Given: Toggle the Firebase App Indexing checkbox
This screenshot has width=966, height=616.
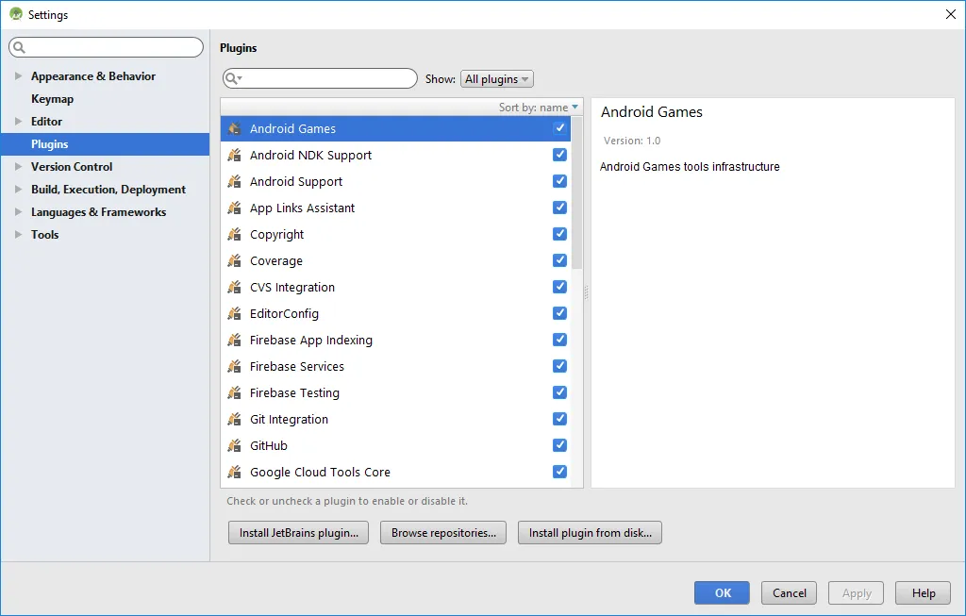Looking at the screenshot, I should point(559,340).
